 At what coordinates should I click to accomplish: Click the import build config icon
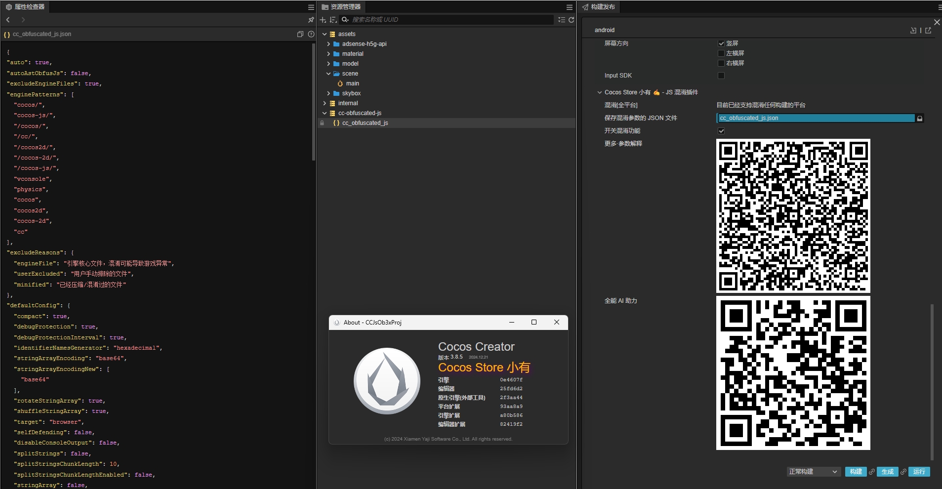(x=913, y=31)
